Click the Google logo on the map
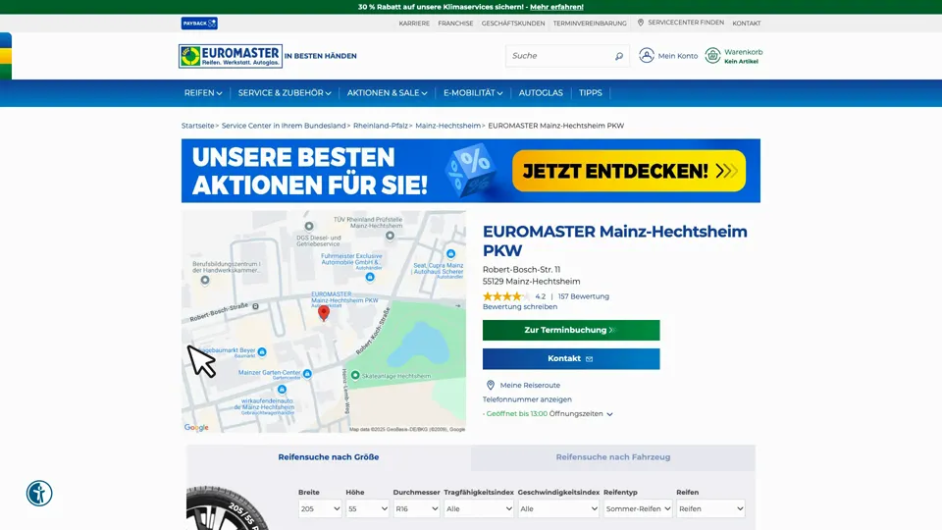 196,427
